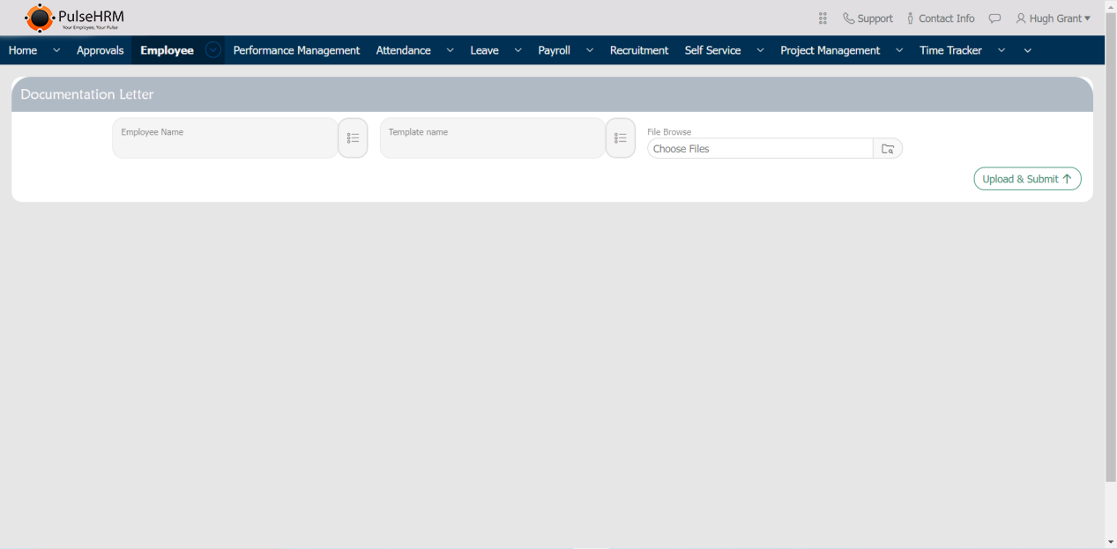
Task: Expand the Attendance menu chevron
Action: coord(450,50)
